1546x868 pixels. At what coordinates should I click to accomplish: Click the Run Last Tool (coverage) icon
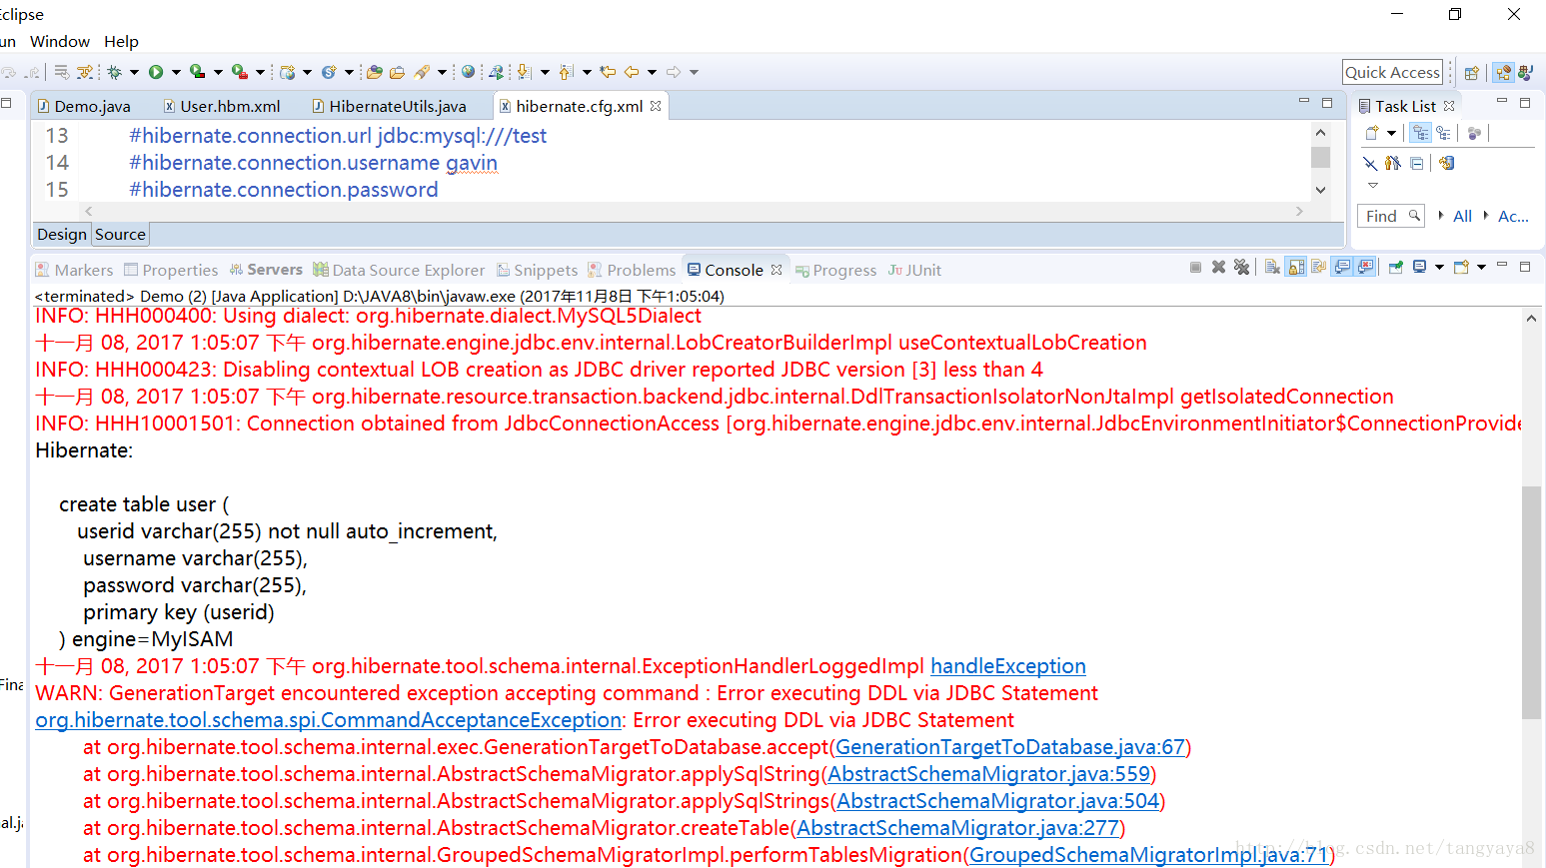click(197, 72)
